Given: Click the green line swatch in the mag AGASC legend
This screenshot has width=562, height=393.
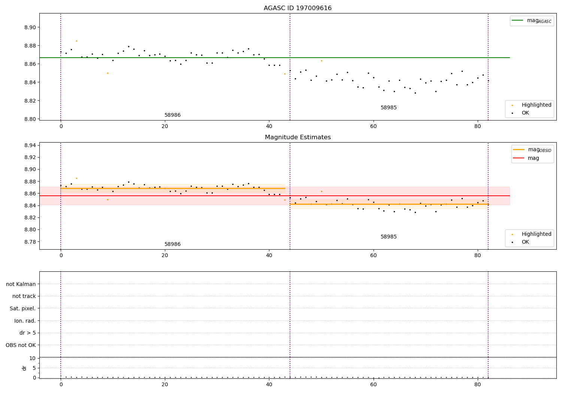Looking at the screenshot, I should pyautogui.click(x=518, y=21).
